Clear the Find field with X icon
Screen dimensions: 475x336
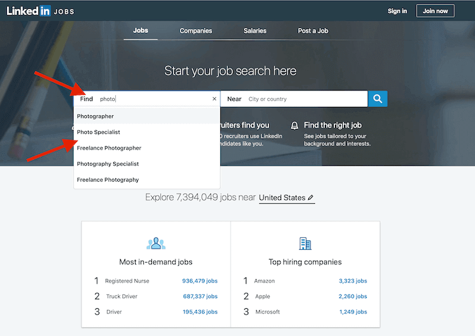[x=214, y=99]
